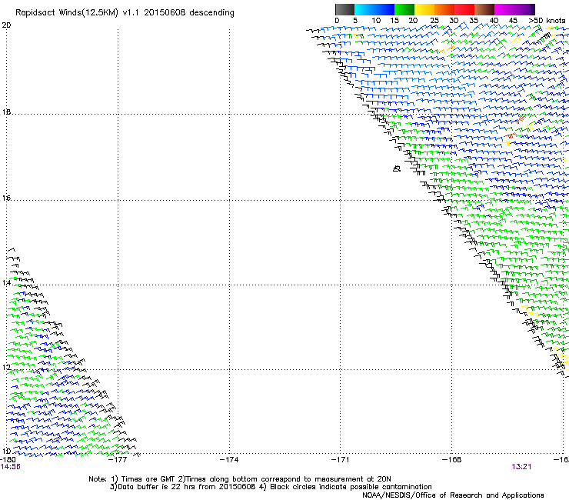The image size is (569, 500).
Task: Select the purple 45-50 knots legend color
Action: (x=524, y=9)
